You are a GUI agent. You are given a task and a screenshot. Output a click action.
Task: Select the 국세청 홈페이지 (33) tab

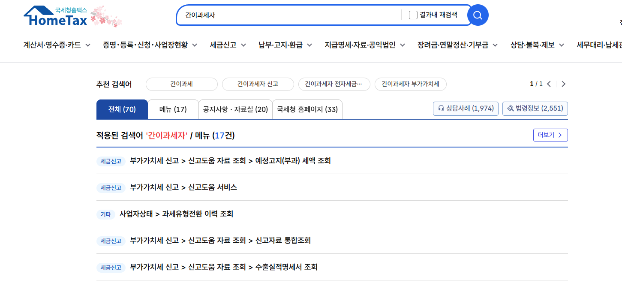[x=307, y=109]
